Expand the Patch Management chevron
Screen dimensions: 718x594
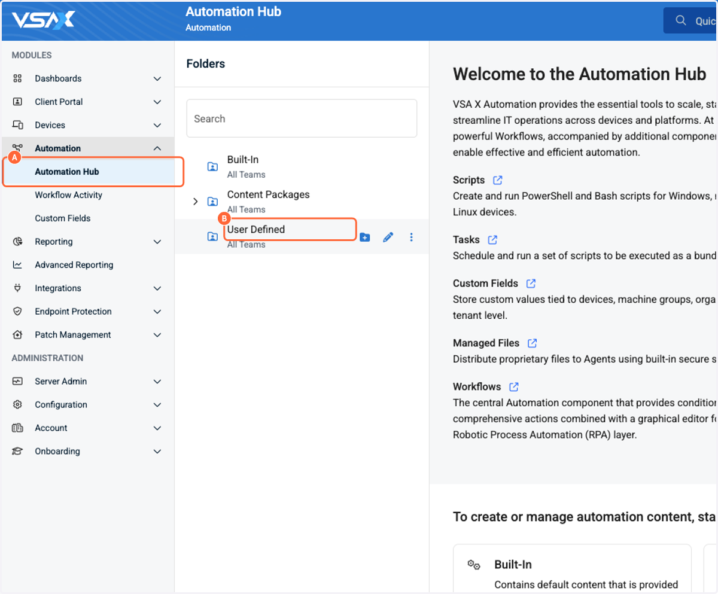(x=157, y=335)
